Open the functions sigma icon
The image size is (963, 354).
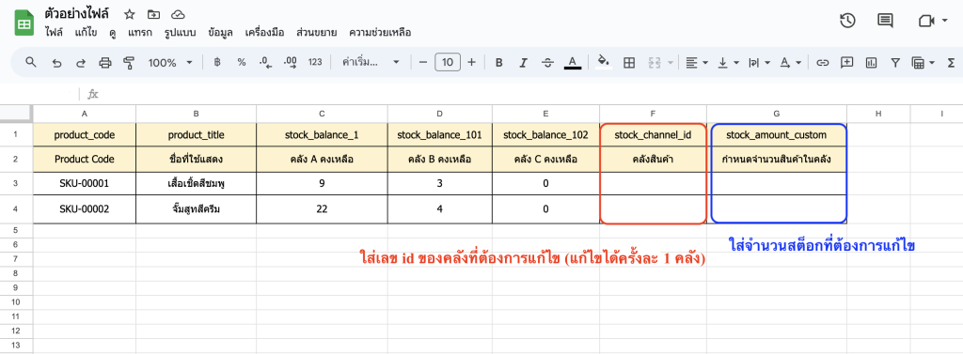point(952,62)
